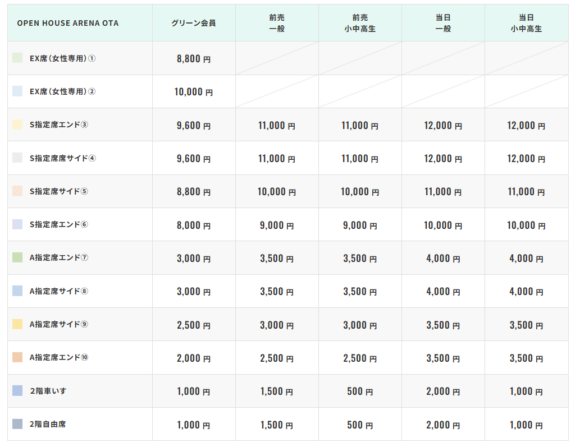
Task: Click the orange swatch beside A指定席エンド⑩
Action: (17, 357)
